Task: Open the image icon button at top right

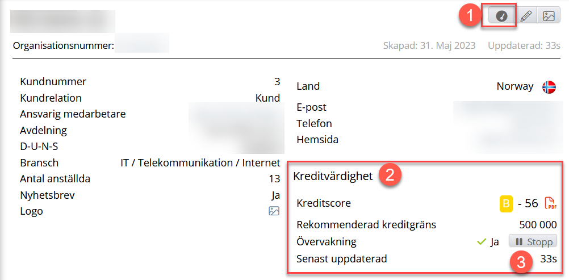Action: (548, 16)
